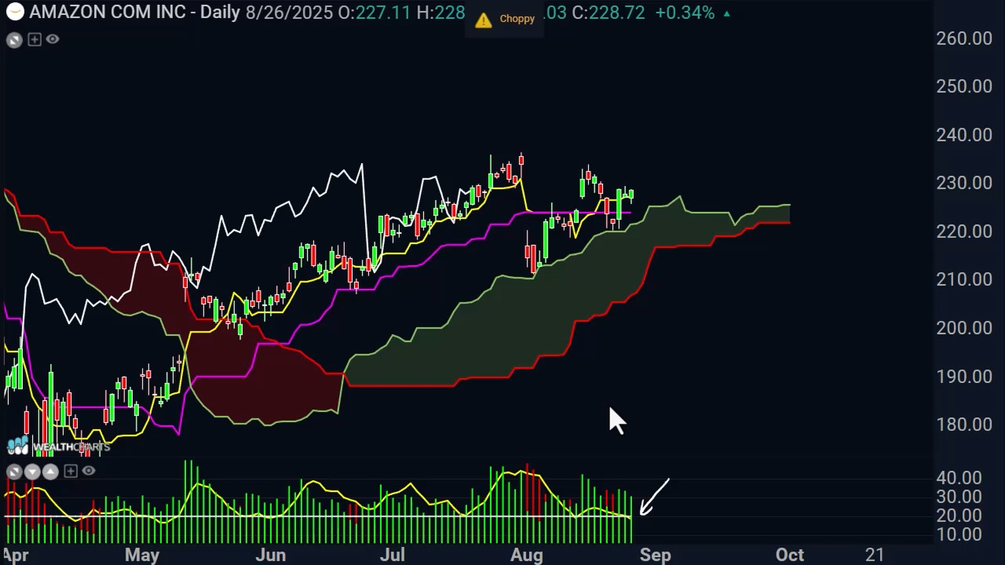Click the 220.00 price axis label

[964, 231]
